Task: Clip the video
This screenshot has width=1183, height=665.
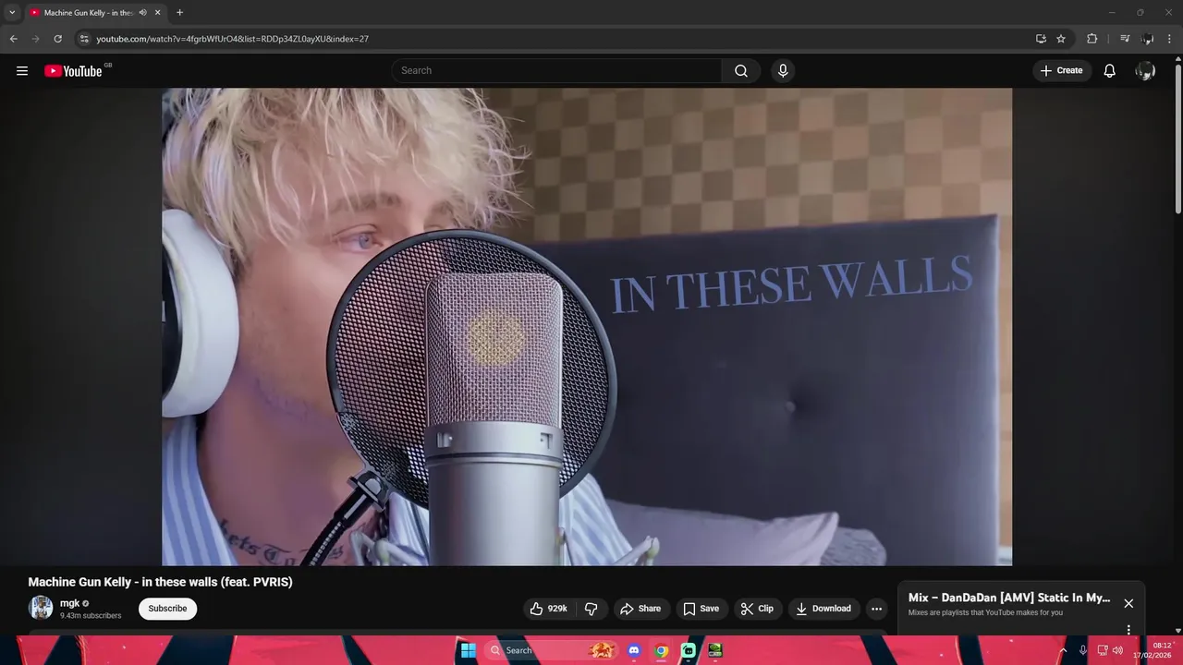Action: [757, 609]
